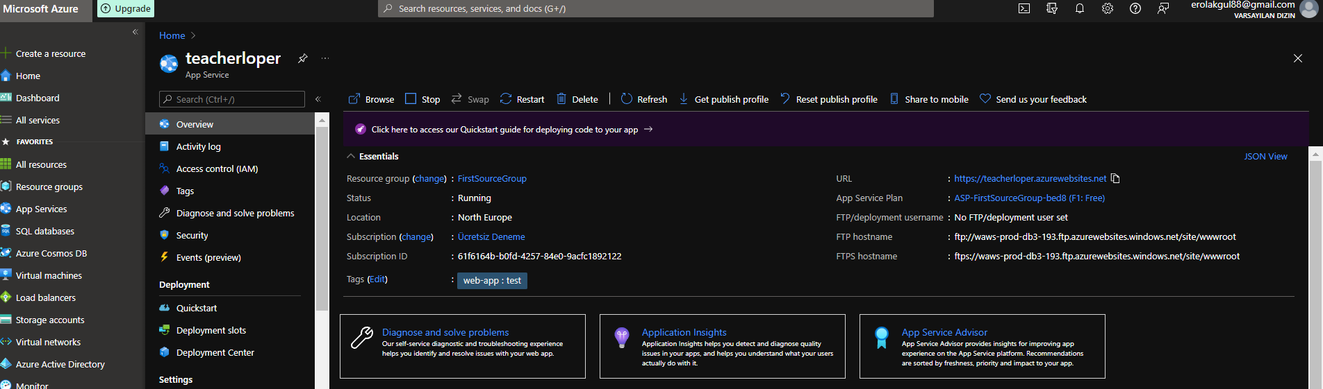Open more options ellipsis beside title
Screen dimensions: 1323x389
pyautogui.click(x=325, y=59)
